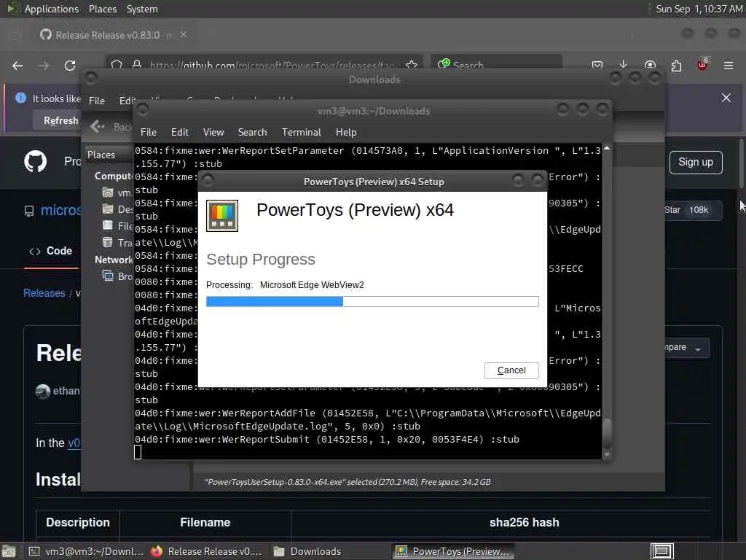Click the Firefox URL address bar
This screenshot has height=560, width=746.
pos(271,65)
